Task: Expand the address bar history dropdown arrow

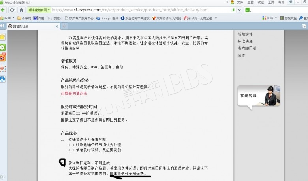Action: point(239,10)
